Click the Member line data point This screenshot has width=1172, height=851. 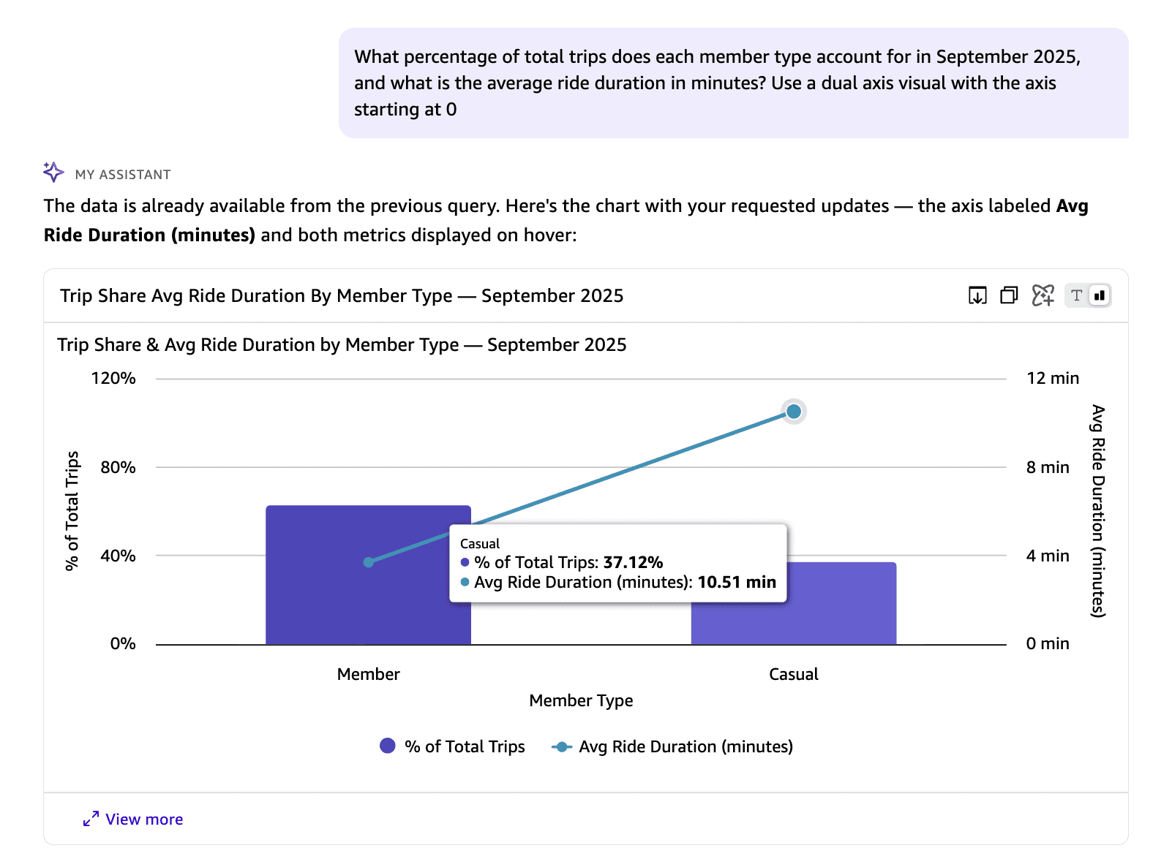(369, 562)
